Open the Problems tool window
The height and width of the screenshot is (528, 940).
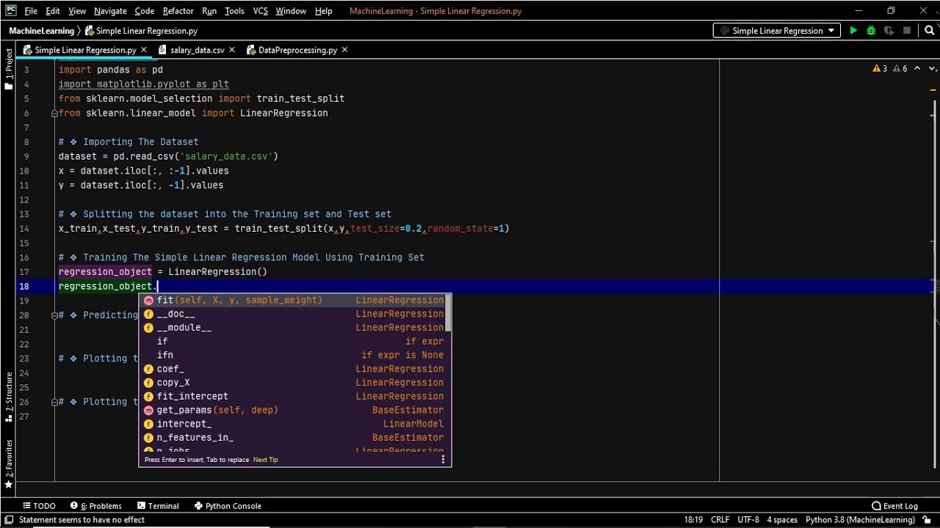(96, 506)
